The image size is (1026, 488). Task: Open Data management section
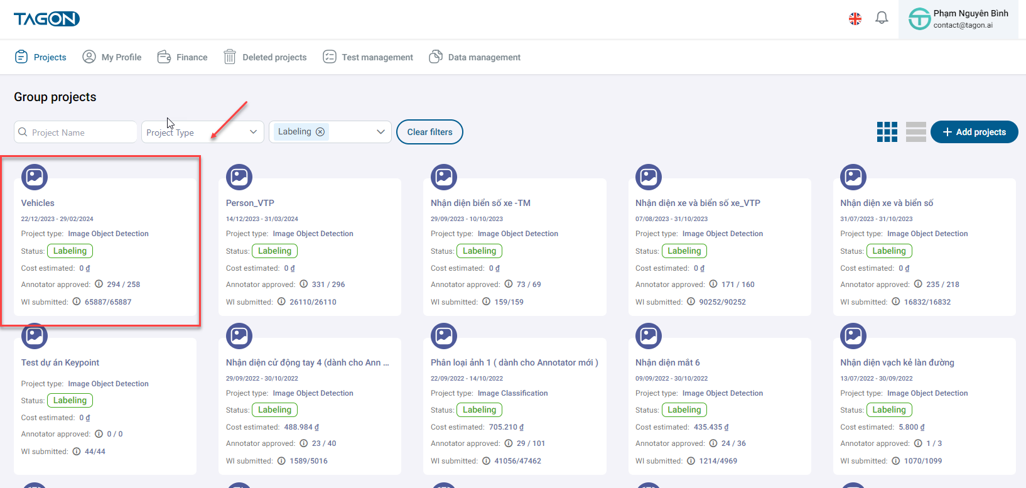pos(475,57)
